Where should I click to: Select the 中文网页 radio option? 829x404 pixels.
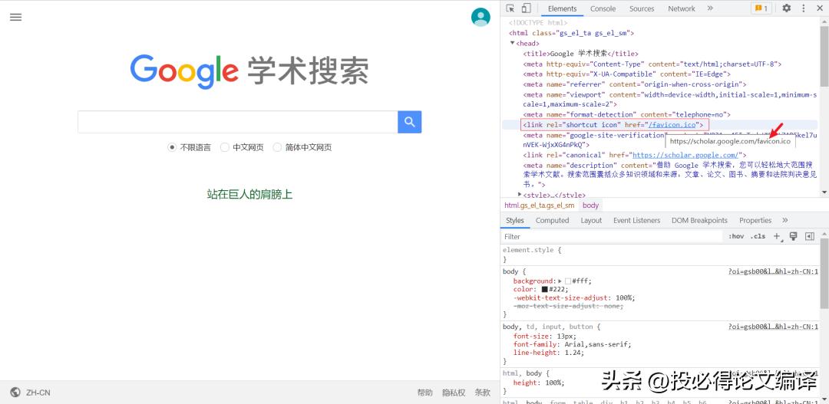coord(225,148)
